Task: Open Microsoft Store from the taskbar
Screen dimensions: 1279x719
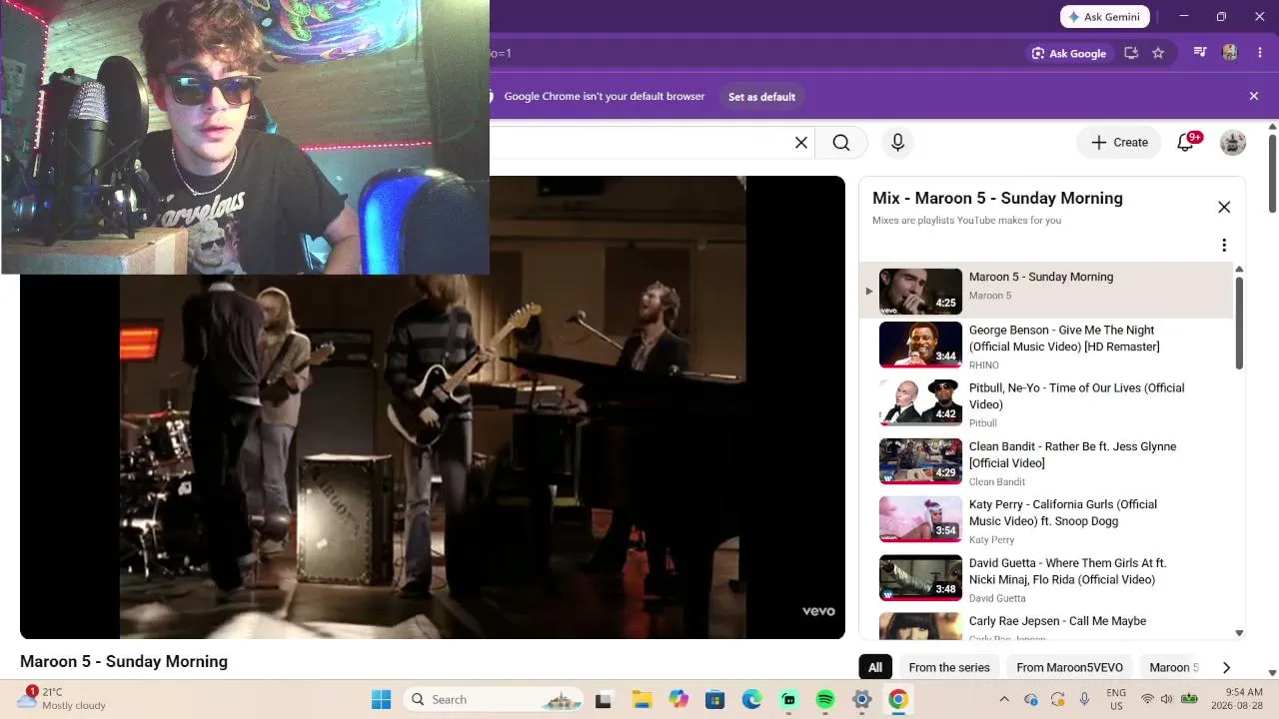Action: pos(714,700)
